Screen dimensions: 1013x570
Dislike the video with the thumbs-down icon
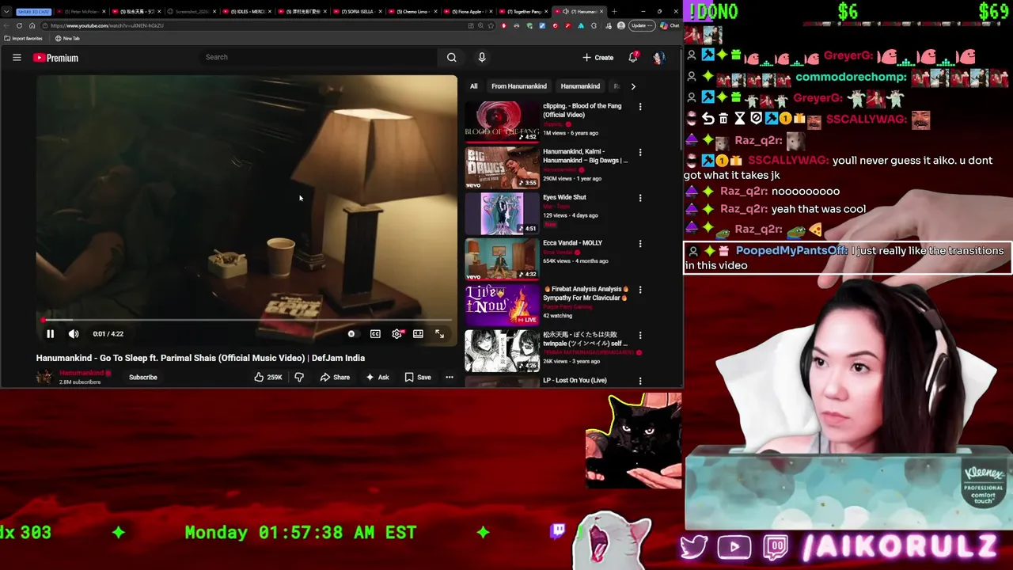299,378
